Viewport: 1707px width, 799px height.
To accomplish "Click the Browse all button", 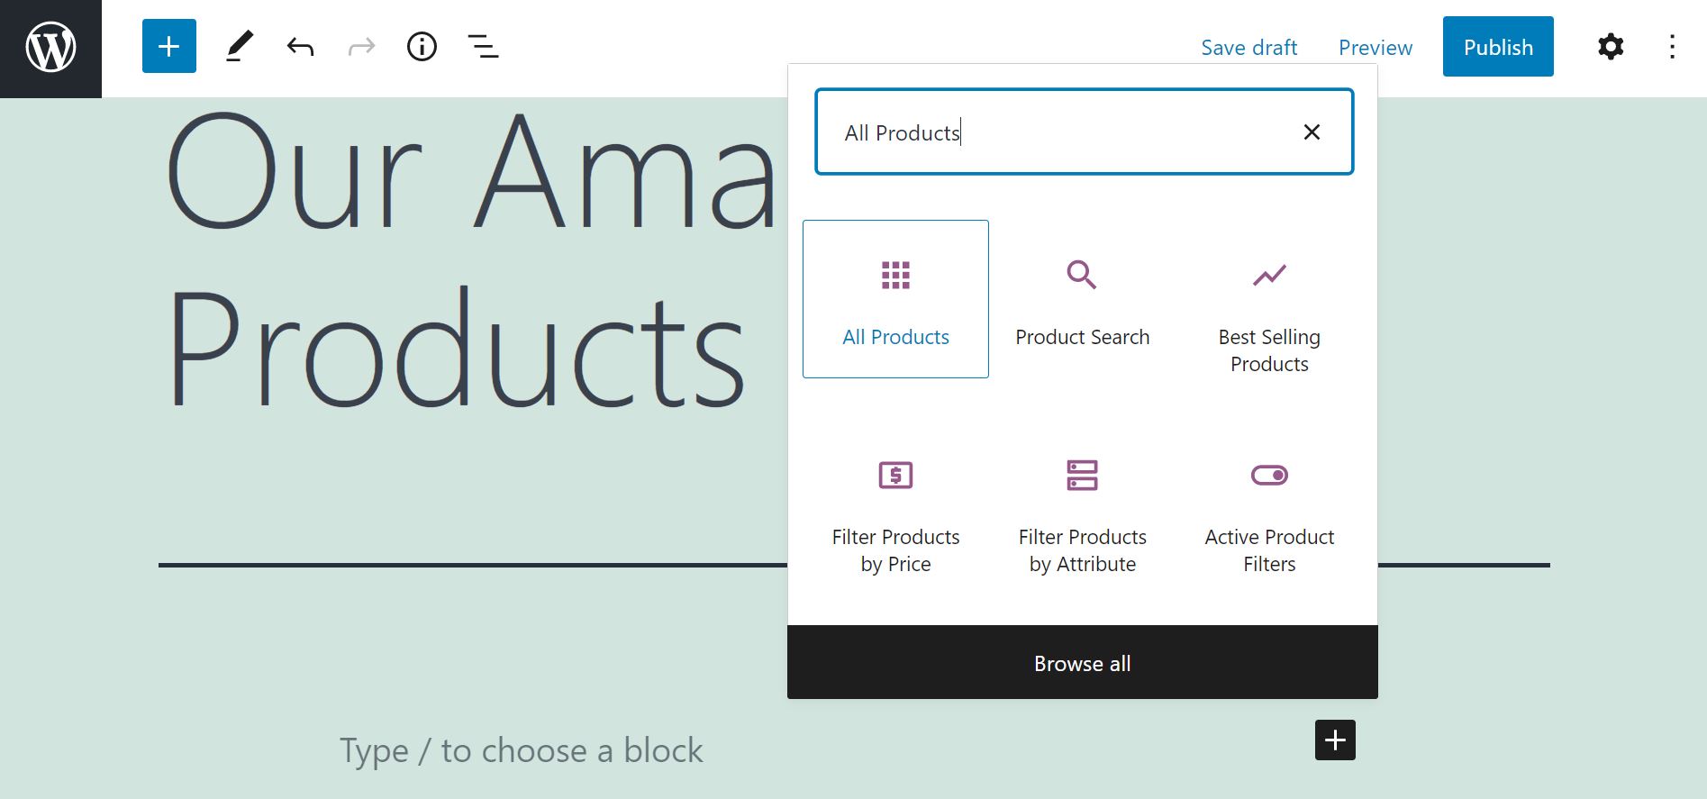I will click(1082, 663).
